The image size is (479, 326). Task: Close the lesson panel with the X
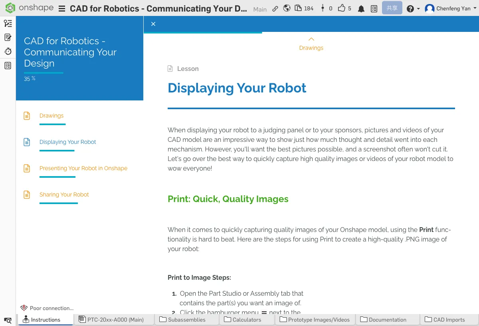point(153,24)
